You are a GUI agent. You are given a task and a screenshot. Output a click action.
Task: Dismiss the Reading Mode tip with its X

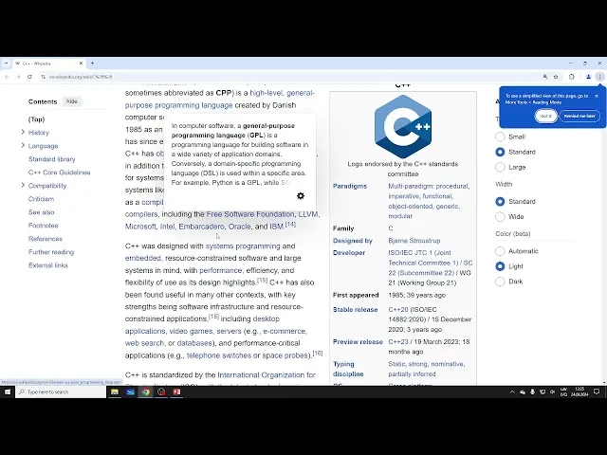[597, 96]
